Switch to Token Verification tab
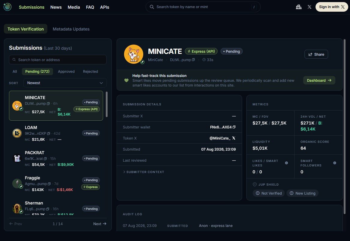Viewport: 350px width, 241px height. [26, 29]
